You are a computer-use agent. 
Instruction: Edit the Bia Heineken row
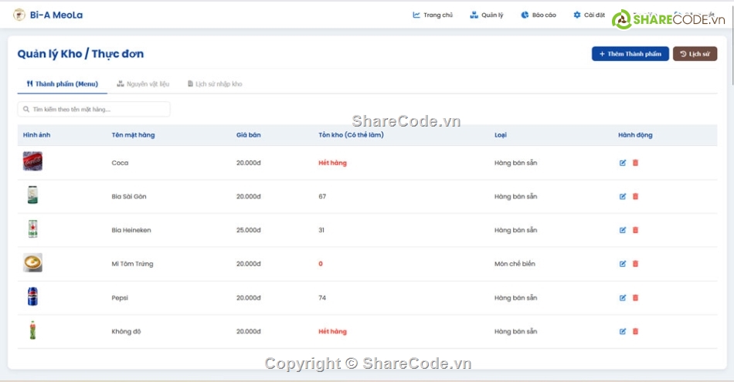click(623, 230)
